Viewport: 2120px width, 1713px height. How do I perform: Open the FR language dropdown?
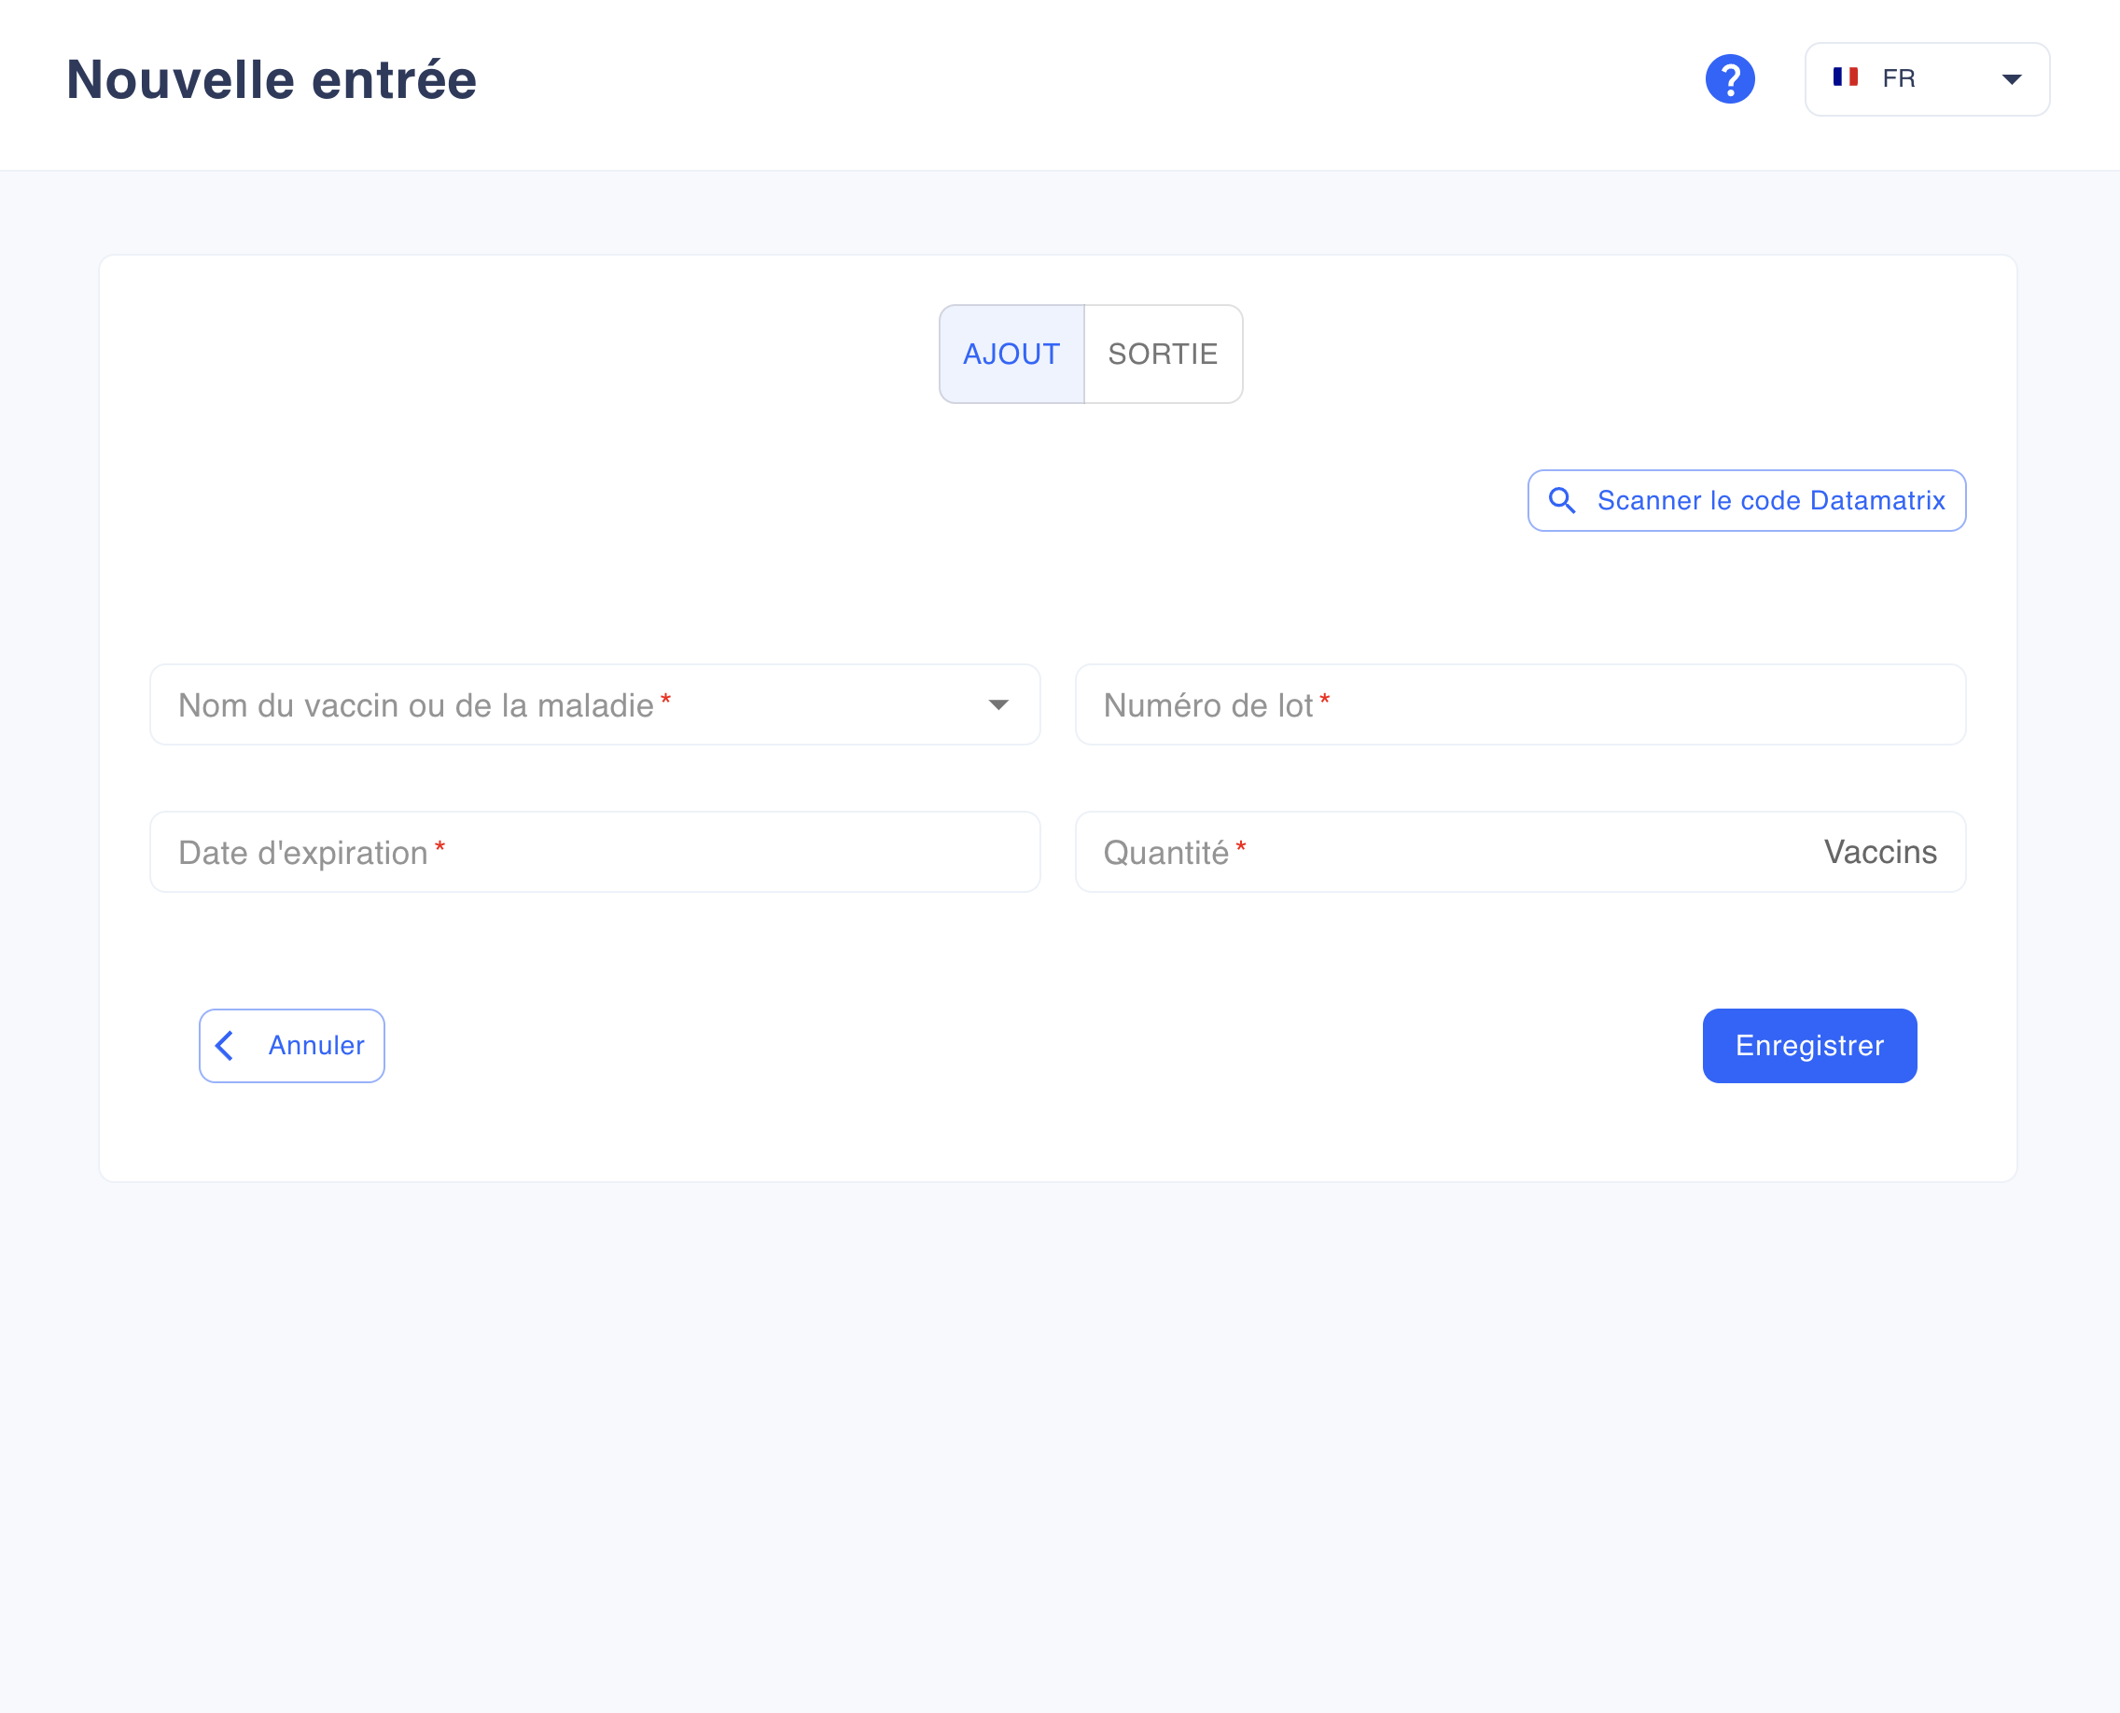point(1927,79)
